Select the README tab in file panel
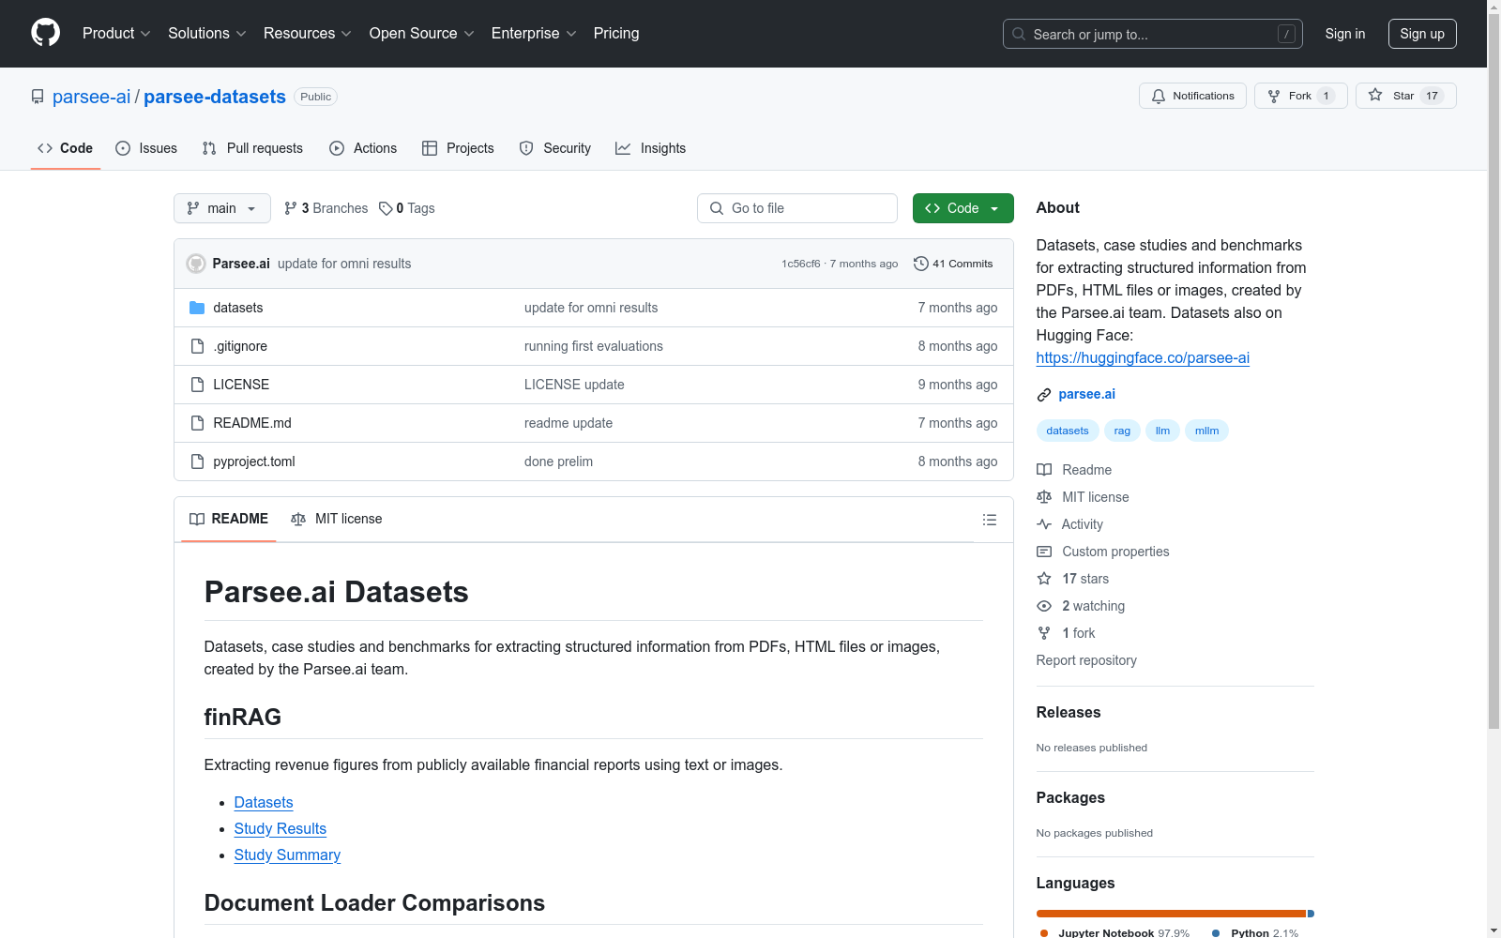 [229, 519]
